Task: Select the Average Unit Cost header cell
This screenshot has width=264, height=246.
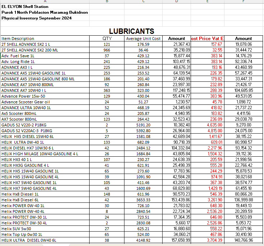Action: (143, 39)
